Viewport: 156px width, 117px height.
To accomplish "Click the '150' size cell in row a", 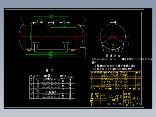I will 37,80.
